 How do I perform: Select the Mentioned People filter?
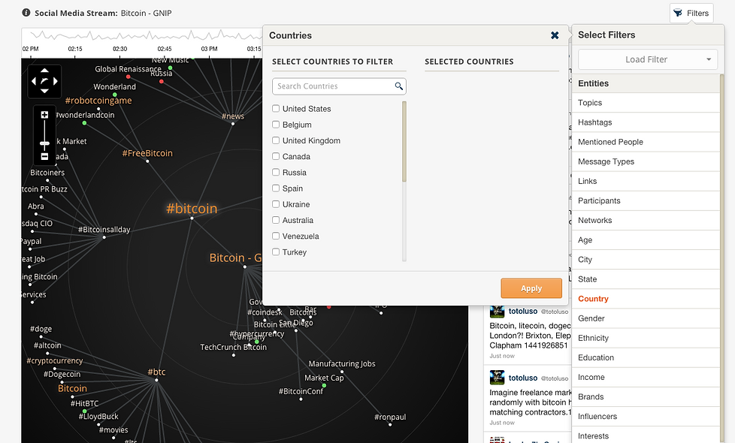[646, 142]
